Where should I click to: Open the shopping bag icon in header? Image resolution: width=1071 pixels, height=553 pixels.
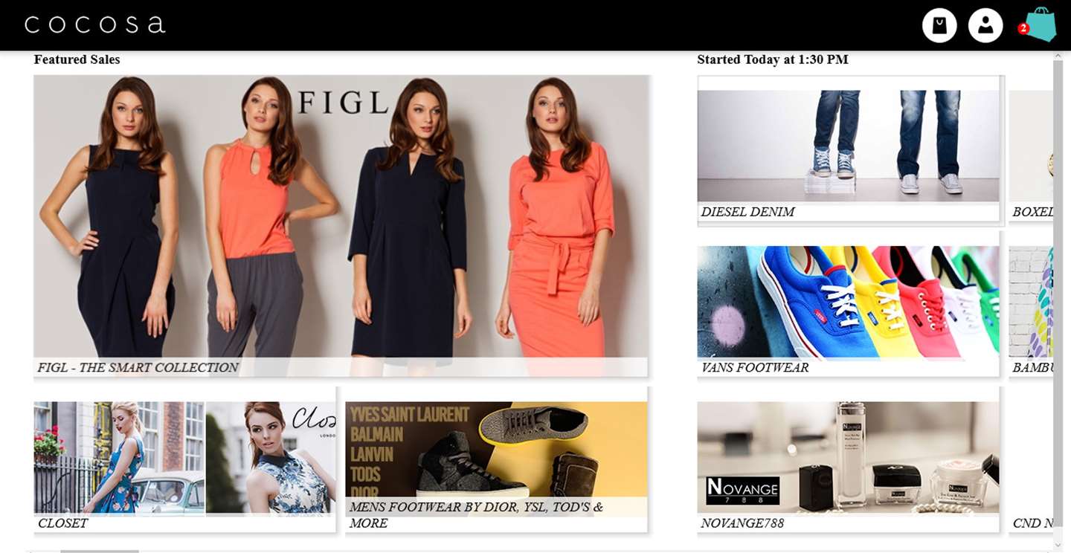[x=939, y=25]
